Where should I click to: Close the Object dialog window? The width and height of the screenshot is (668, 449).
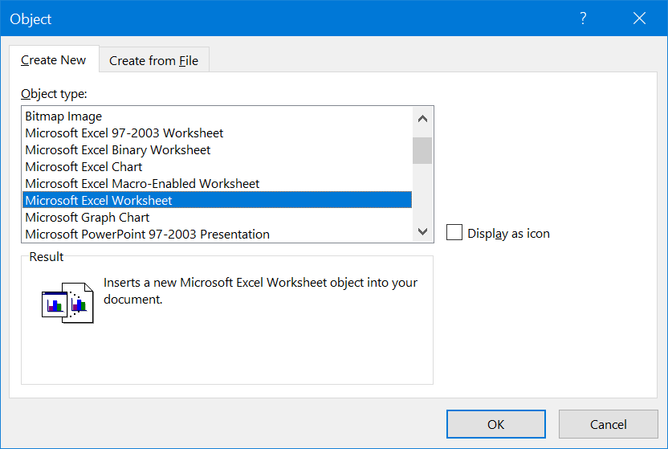click(639, 18)
